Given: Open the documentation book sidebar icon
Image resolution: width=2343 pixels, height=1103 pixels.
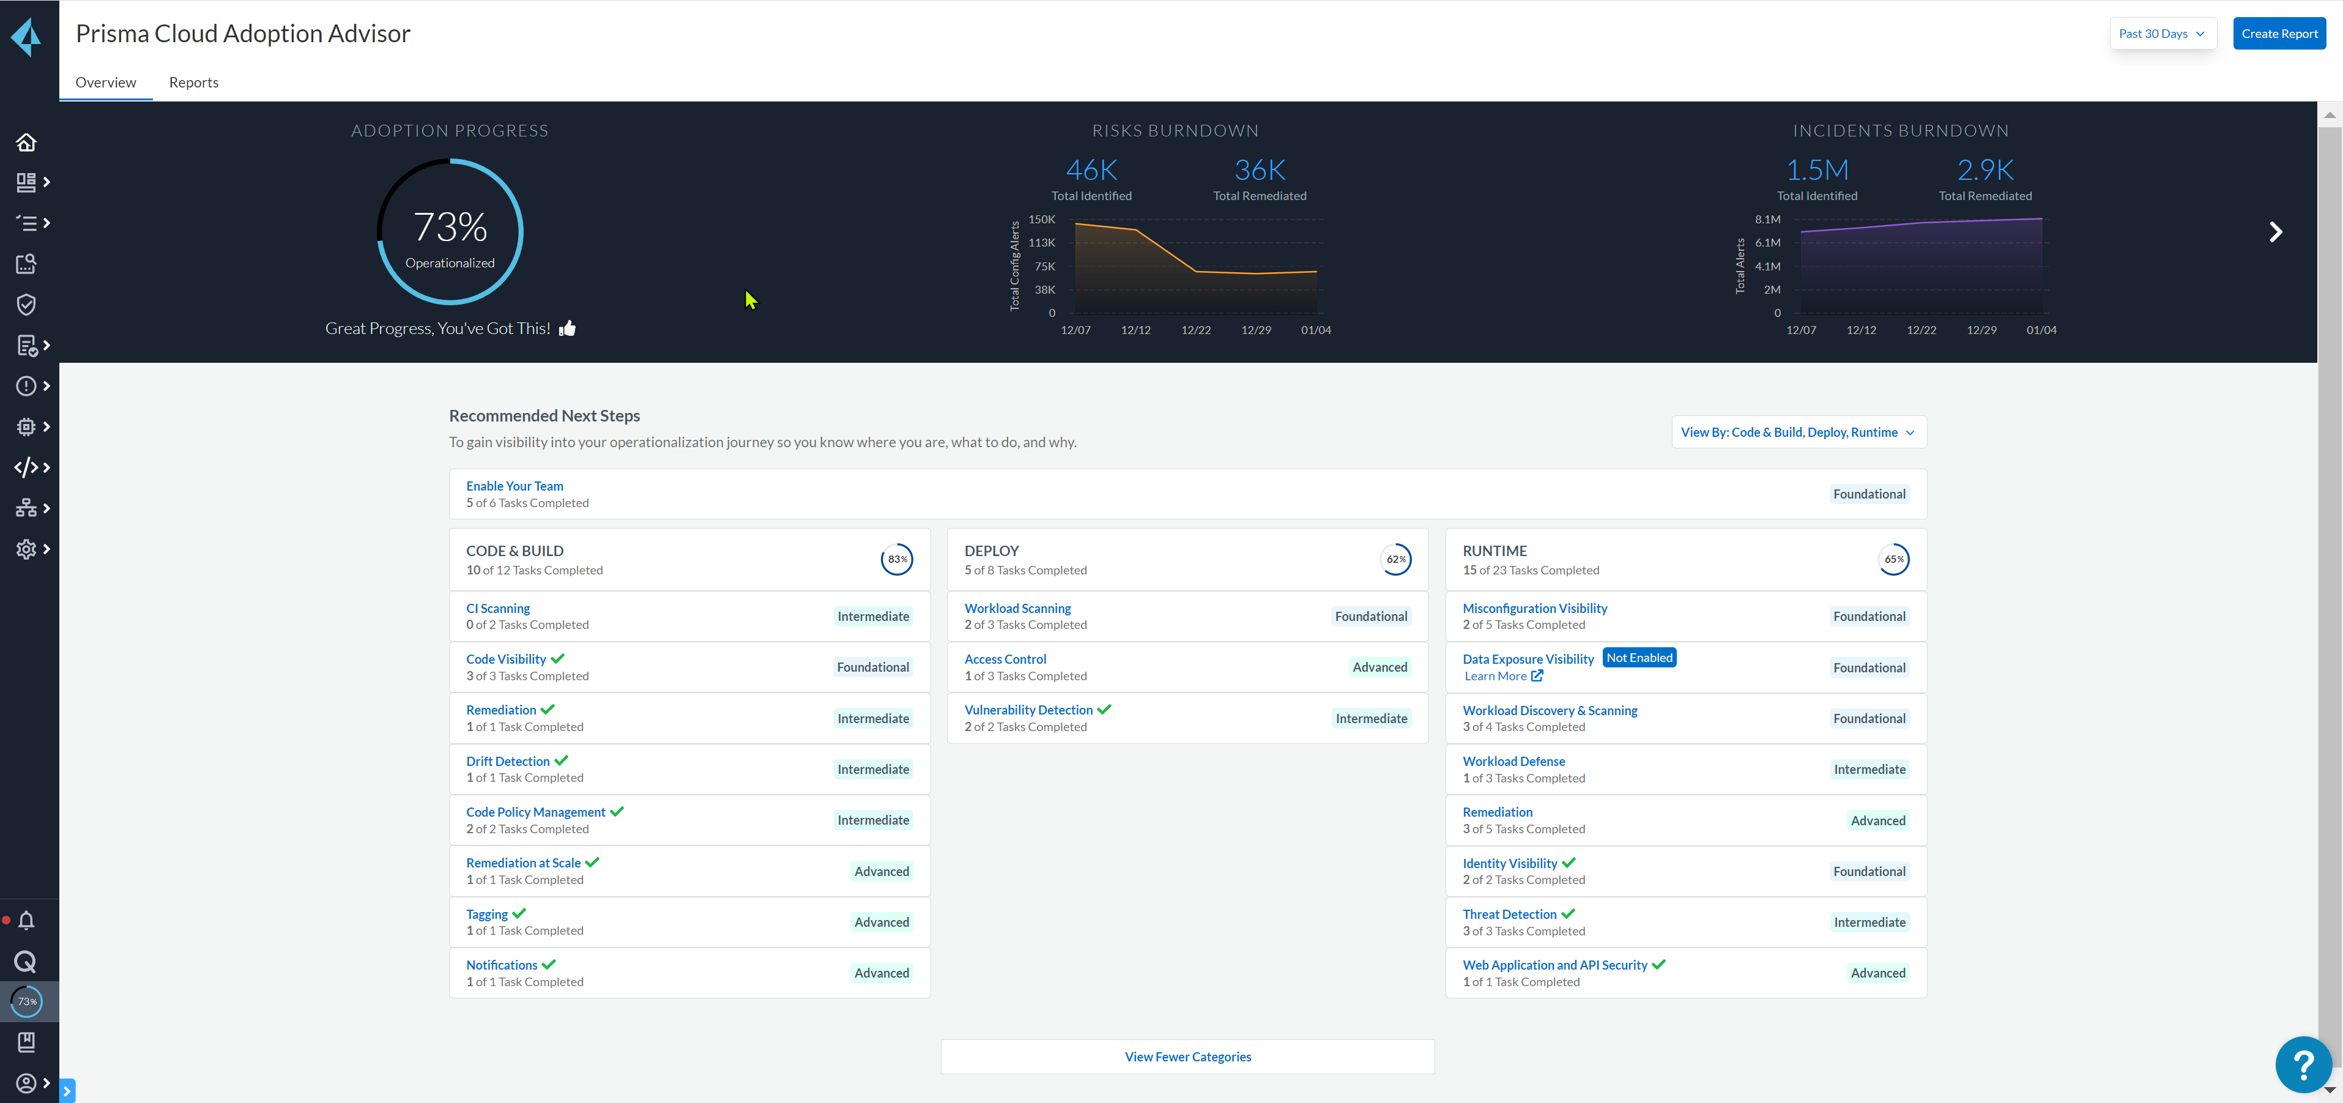Looking at the screenshot, I should [26, 1042].
